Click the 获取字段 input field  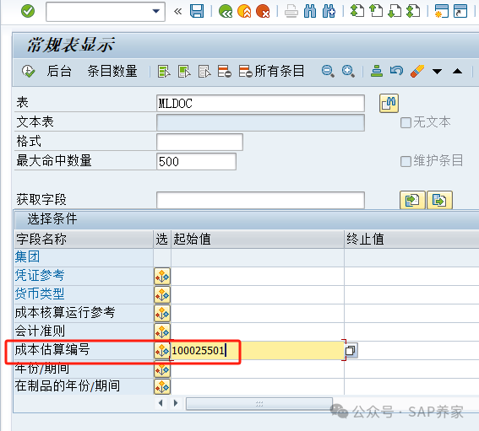[x=260, y=200]
